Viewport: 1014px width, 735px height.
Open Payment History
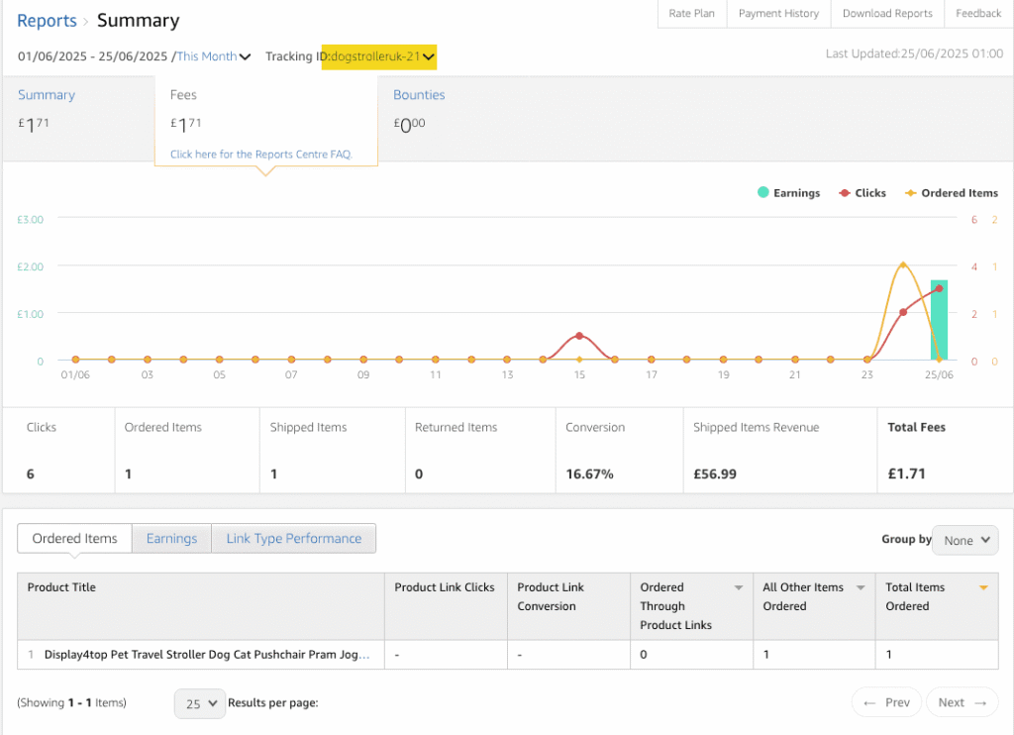778,14
